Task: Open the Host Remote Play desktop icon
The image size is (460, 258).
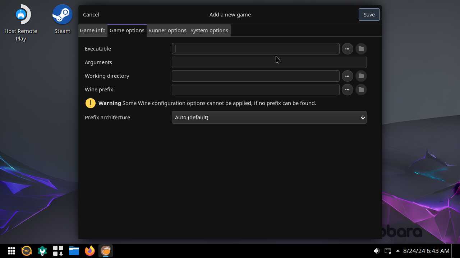Action: pos(21,23)
